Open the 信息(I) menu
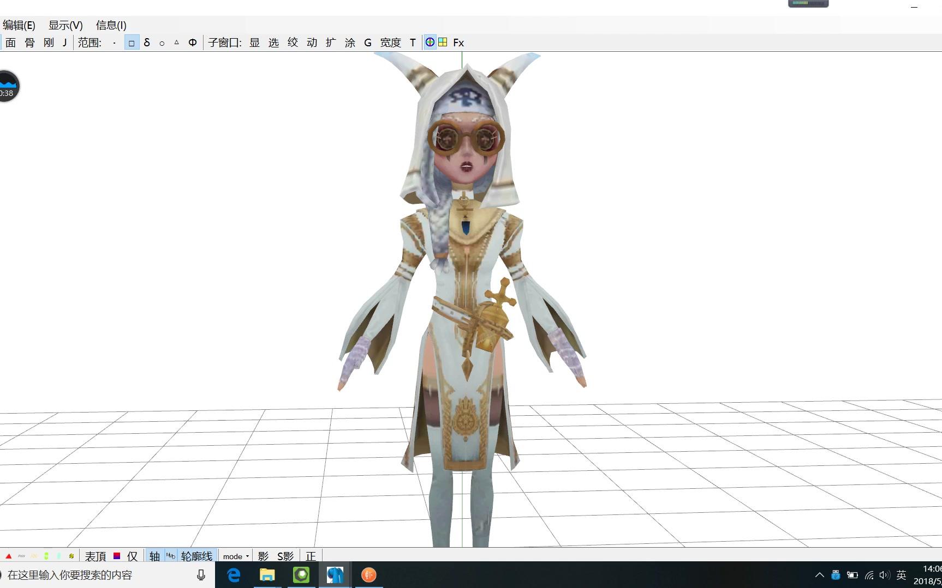The height and width of the screenshot is (588, 942). click(110, 25)
